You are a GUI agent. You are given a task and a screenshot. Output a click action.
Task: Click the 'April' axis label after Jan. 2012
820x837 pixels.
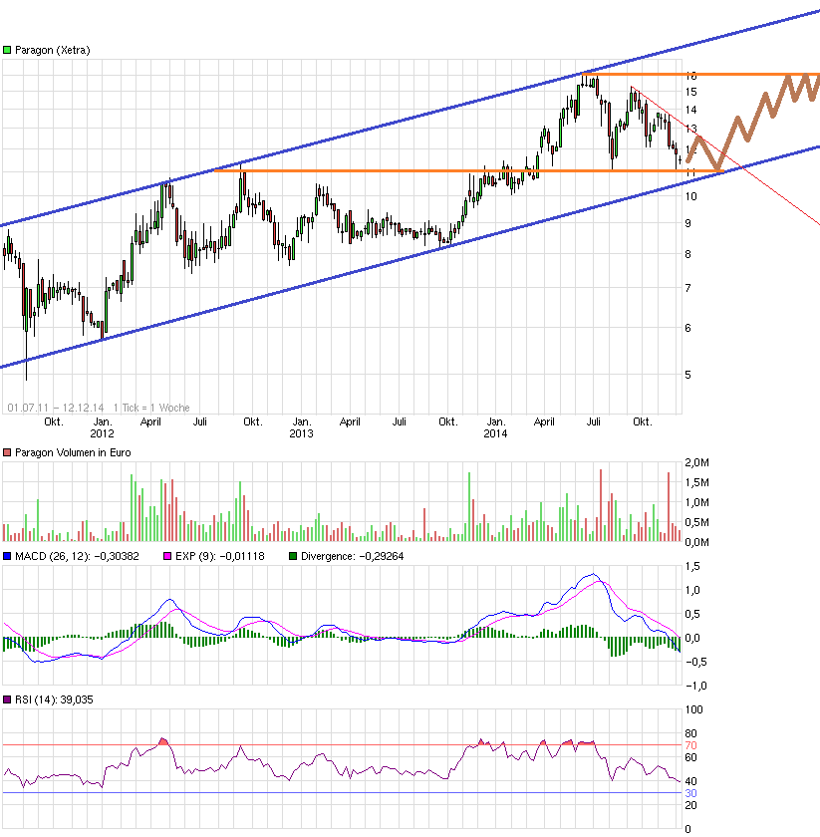tap(150, 421)
